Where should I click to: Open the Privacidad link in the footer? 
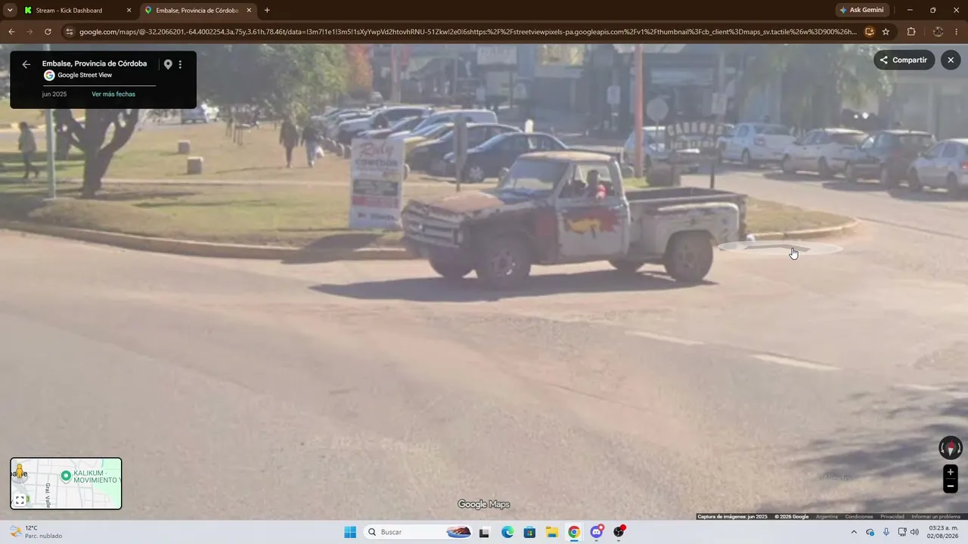[892, 517]
